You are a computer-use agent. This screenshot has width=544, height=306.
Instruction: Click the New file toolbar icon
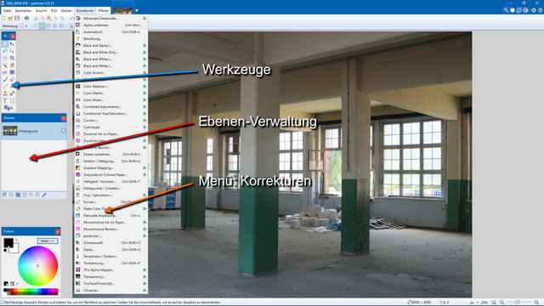click(x=4, y=18)
